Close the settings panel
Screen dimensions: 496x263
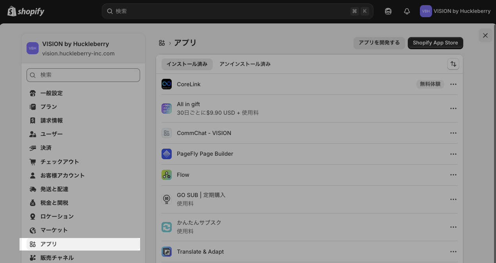tap(485, 36)
